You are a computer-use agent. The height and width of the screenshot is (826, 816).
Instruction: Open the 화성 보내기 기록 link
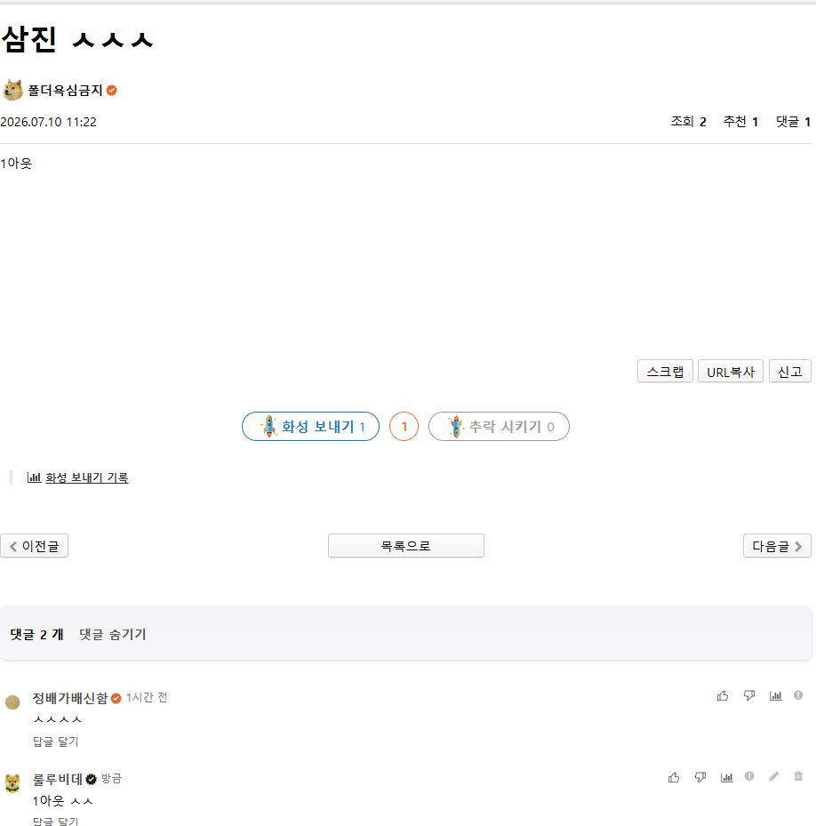click(x=87, y=477)
